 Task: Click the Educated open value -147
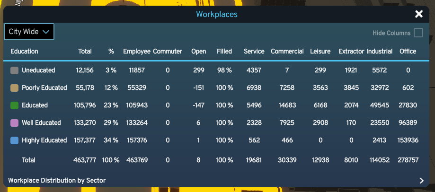pos(198,105)
